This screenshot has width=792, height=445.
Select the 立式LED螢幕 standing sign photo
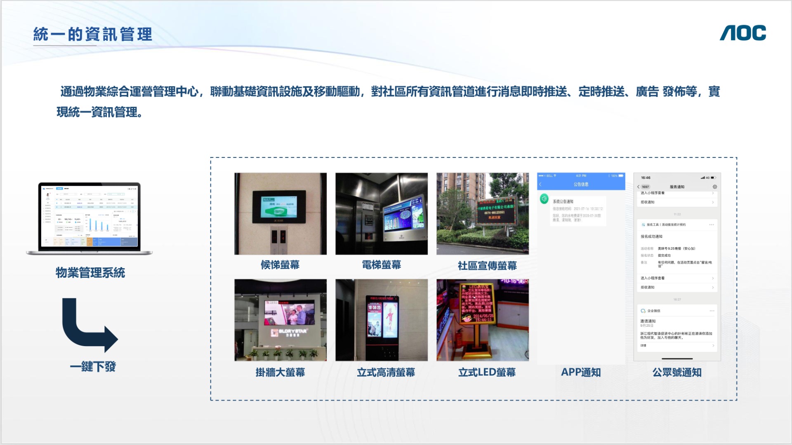[483, 320]
